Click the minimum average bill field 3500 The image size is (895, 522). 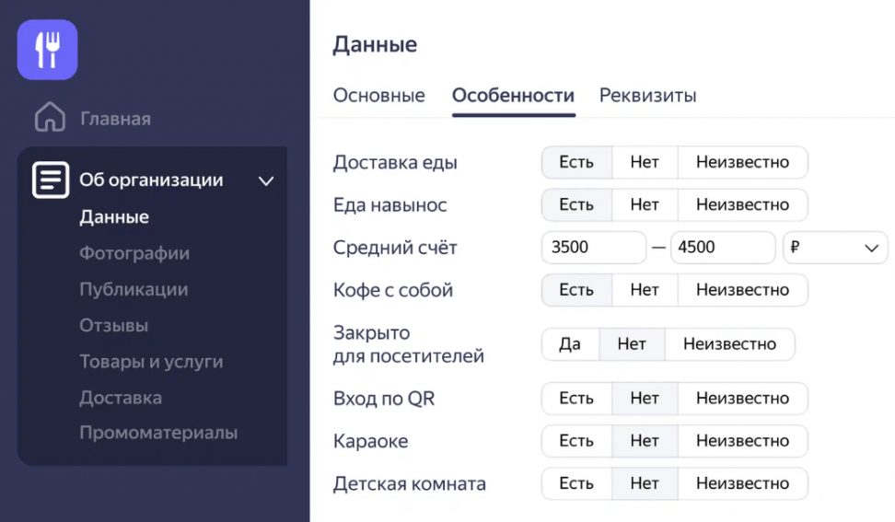pos(593,248)
